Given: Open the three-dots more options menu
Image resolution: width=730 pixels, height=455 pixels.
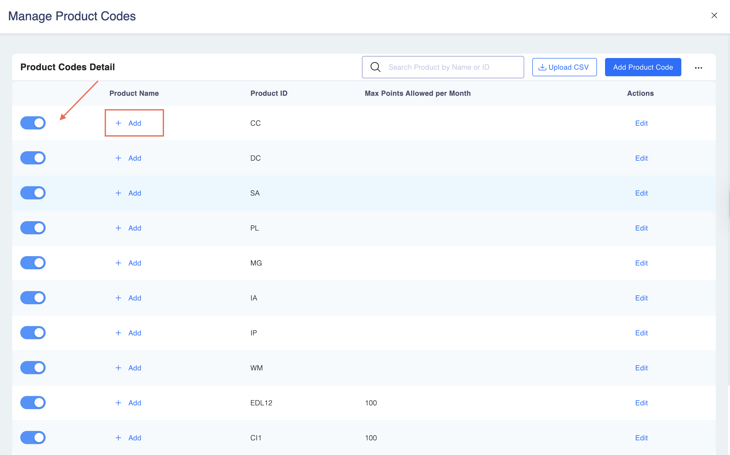Looking at the screenshot, I should pyautogui.click(x=698, y=68).
